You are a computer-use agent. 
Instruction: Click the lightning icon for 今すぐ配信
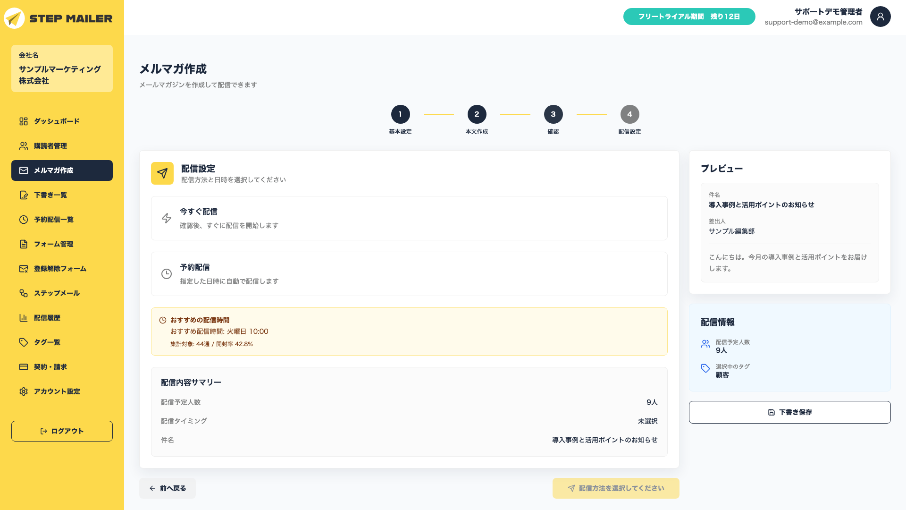167,218
